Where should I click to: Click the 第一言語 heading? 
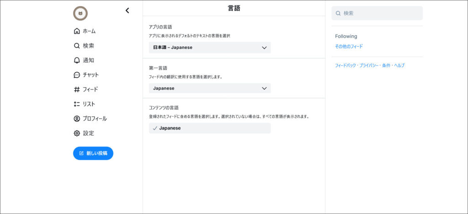[x=158, y=68]
